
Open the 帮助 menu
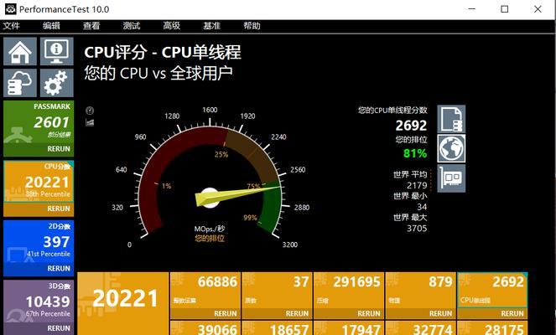(x=252, y=25)
